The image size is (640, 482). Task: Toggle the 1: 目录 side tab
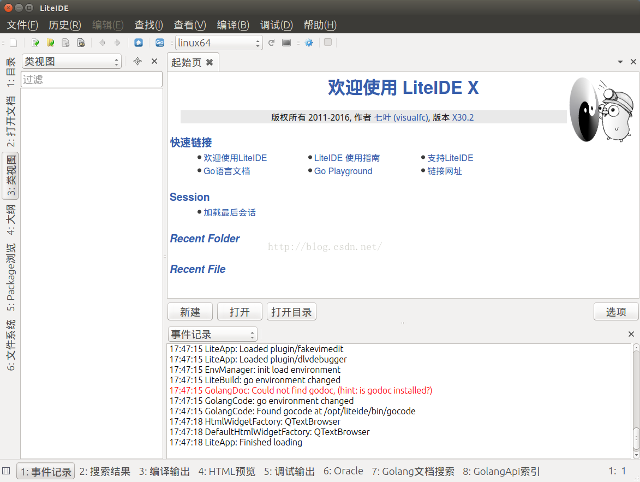click(10, 72)
